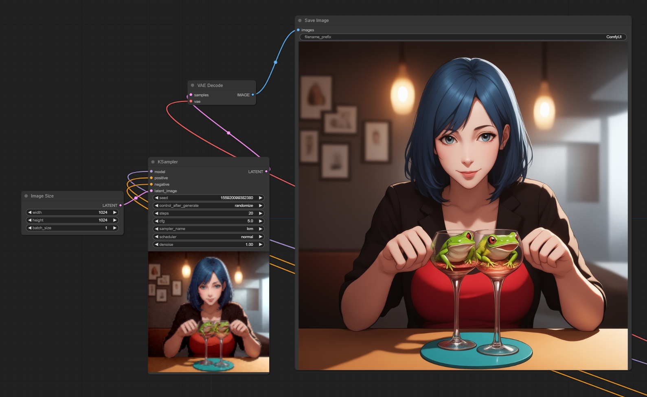Click the LATENT output port on Image Size
This screenshot has height=397, width=647.
pos(121,205)
